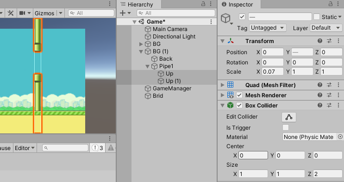Viewport: 344px width, 182px height.
Task: Collapse the Game scene in Hierarchy
Action: click(134, 22)
